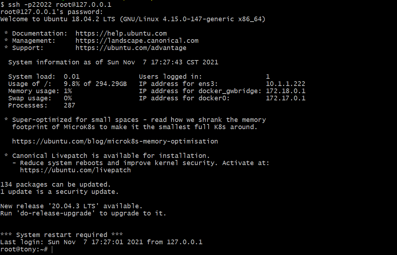Click the ubuntu.com/advantage support URL
This screenshot has width=397, height=255.
[131, 48]
